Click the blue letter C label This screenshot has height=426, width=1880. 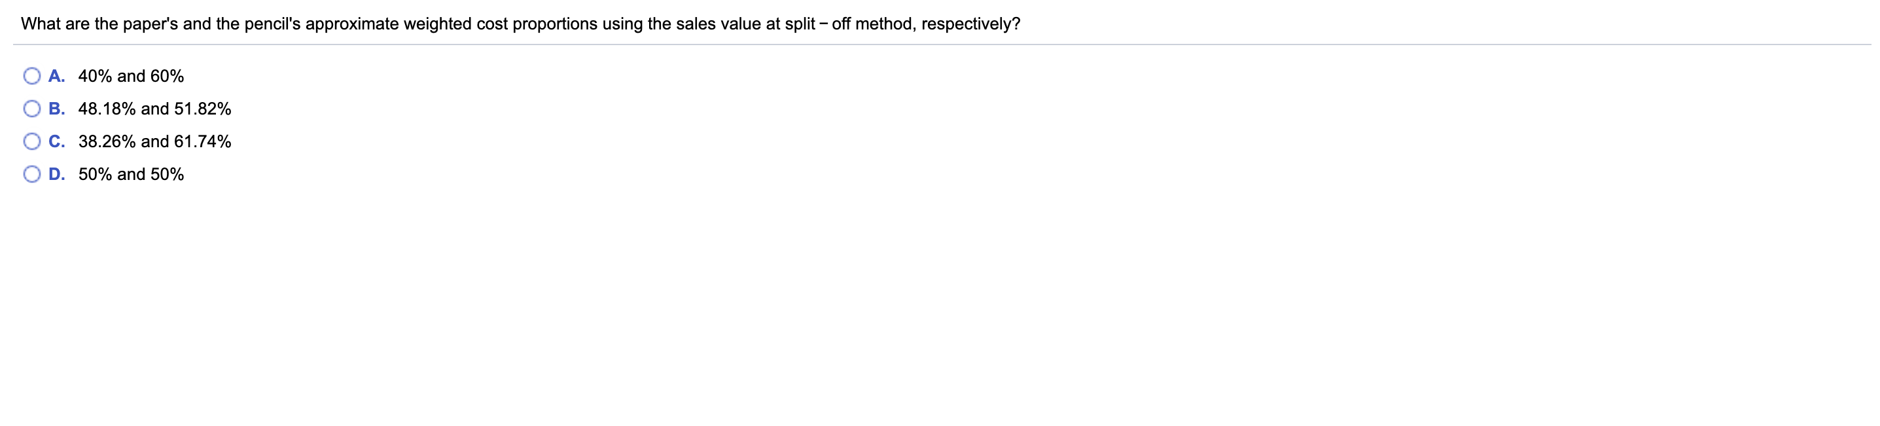pyautogui.click(x=56, y=141)
